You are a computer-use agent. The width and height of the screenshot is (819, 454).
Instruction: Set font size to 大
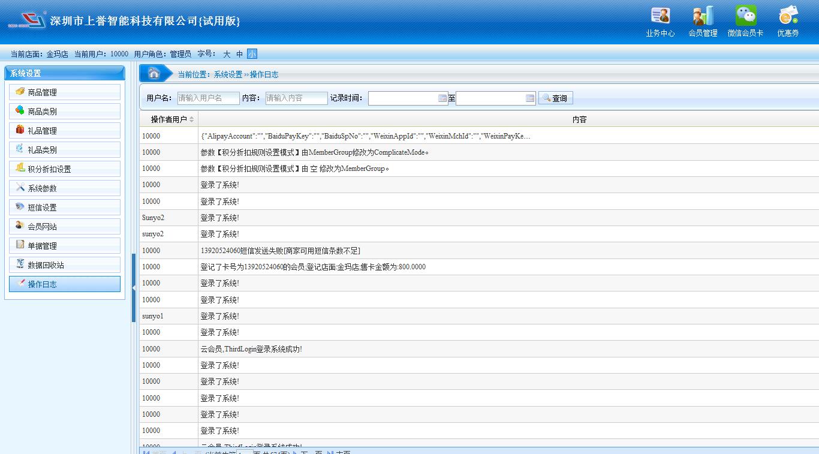tap(227, 54)
